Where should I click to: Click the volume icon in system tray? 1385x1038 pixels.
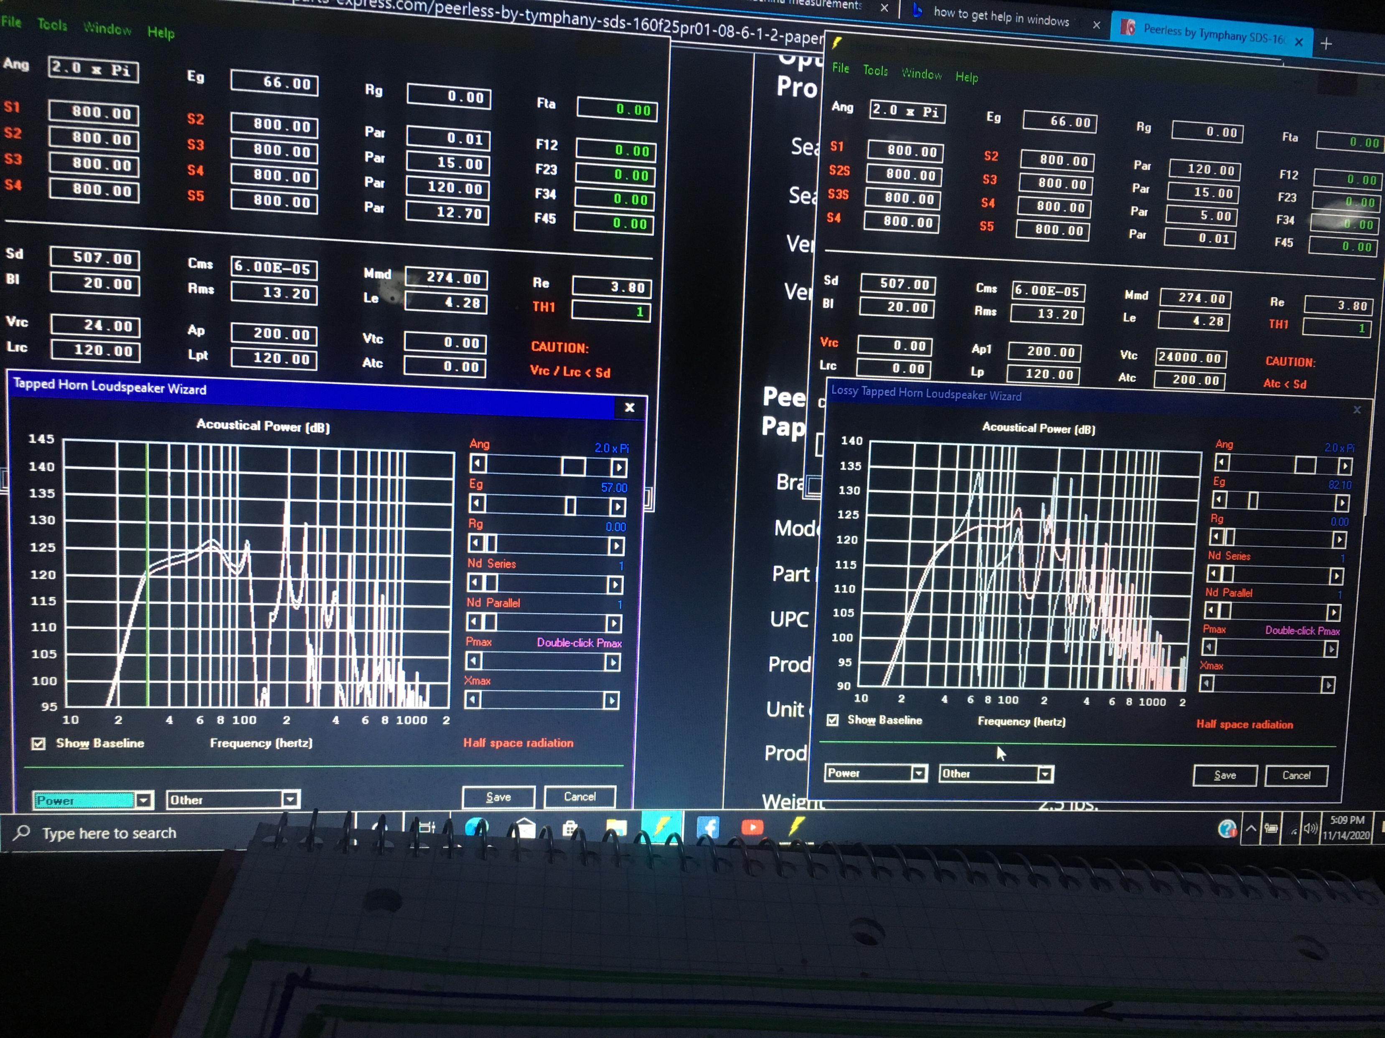point(1310,829)
